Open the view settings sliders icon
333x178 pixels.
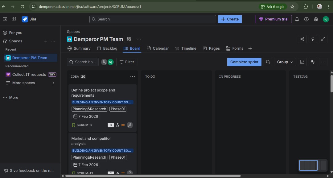[x=312, y=62]
